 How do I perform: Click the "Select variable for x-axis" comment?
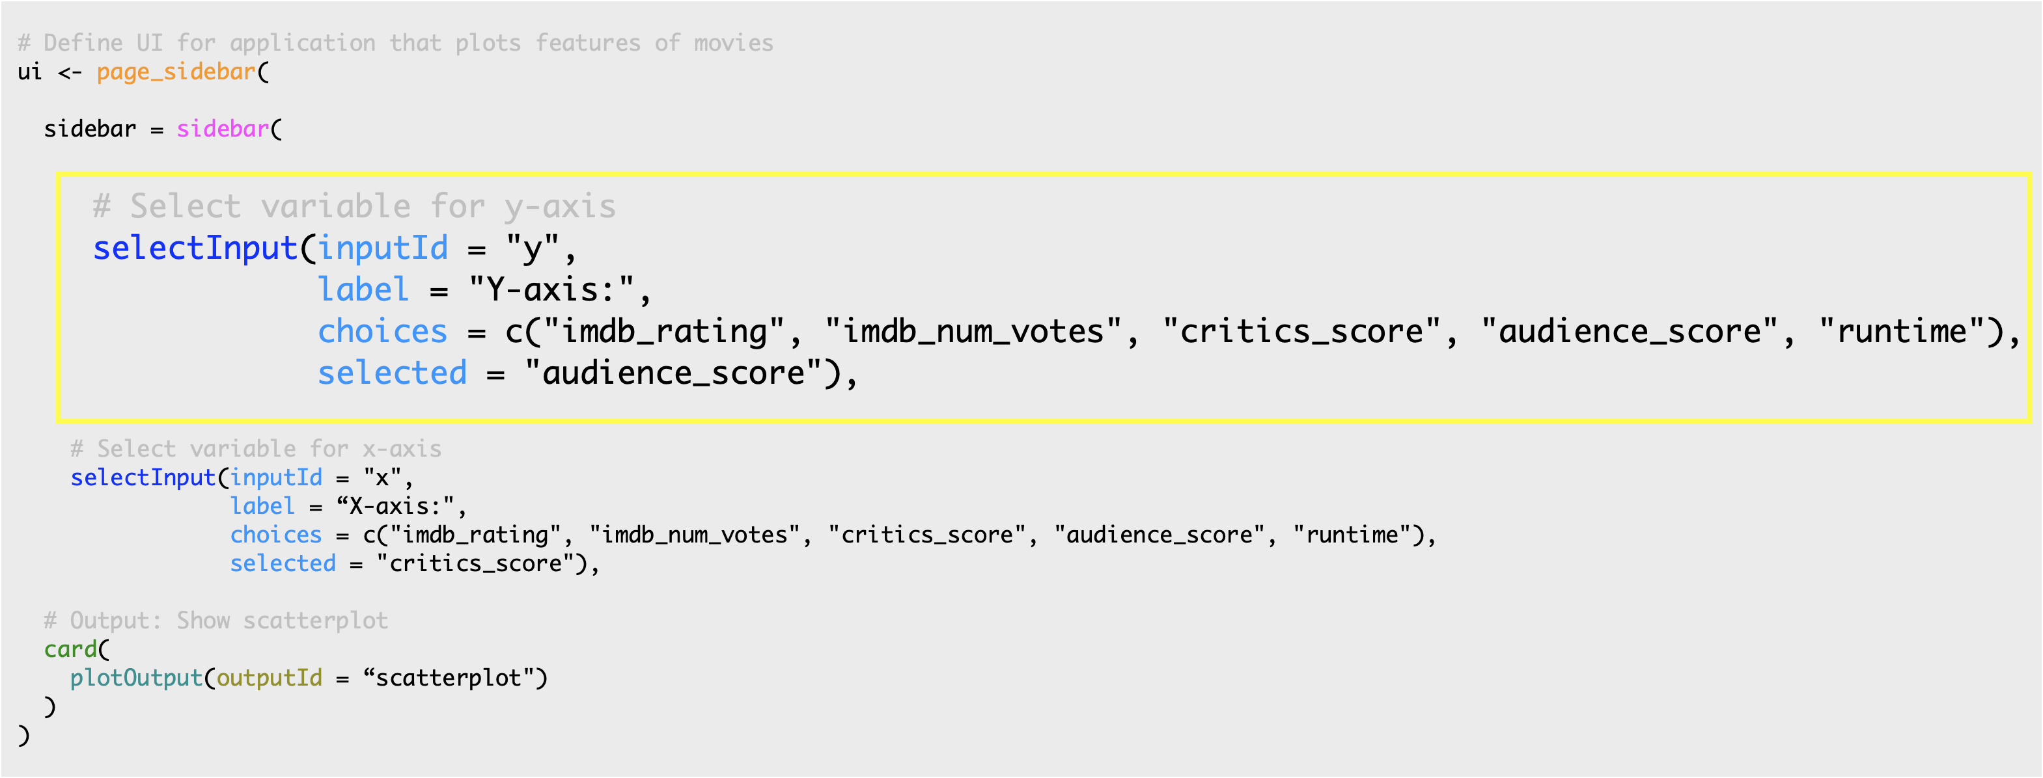click(x=255, y=449)
